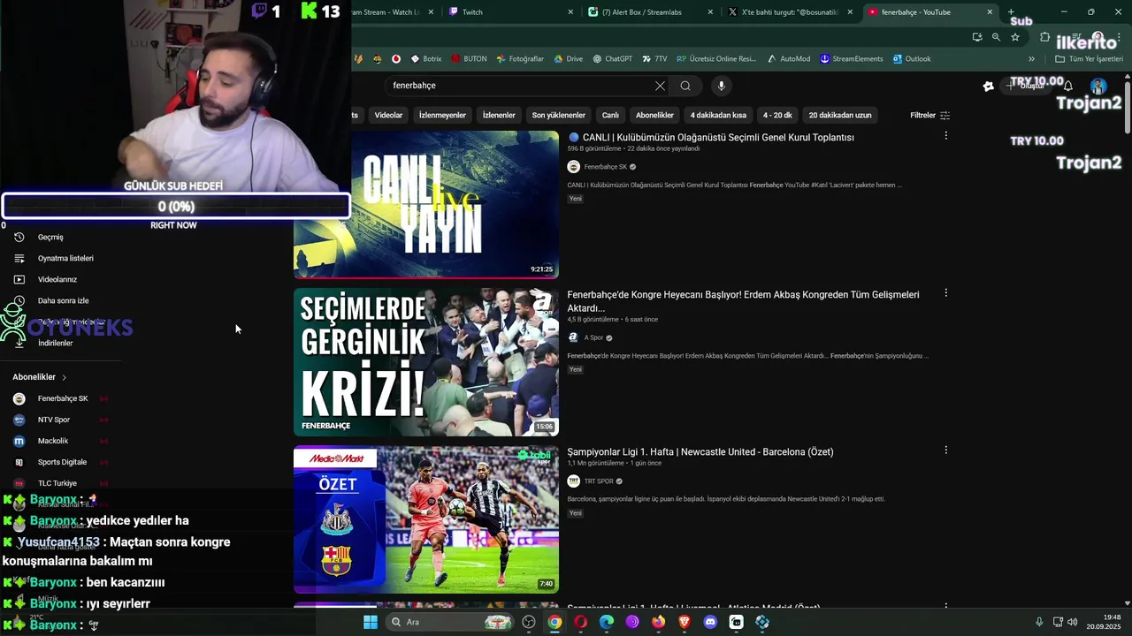
Task: Click the Seçimlerde Gerginlik Krizi thumbnail
Action: click(x=426, y=362)
